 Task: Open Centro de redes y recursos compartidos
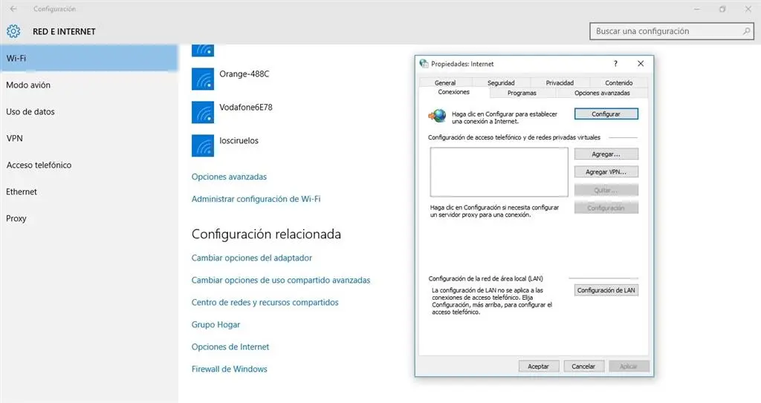265,303
